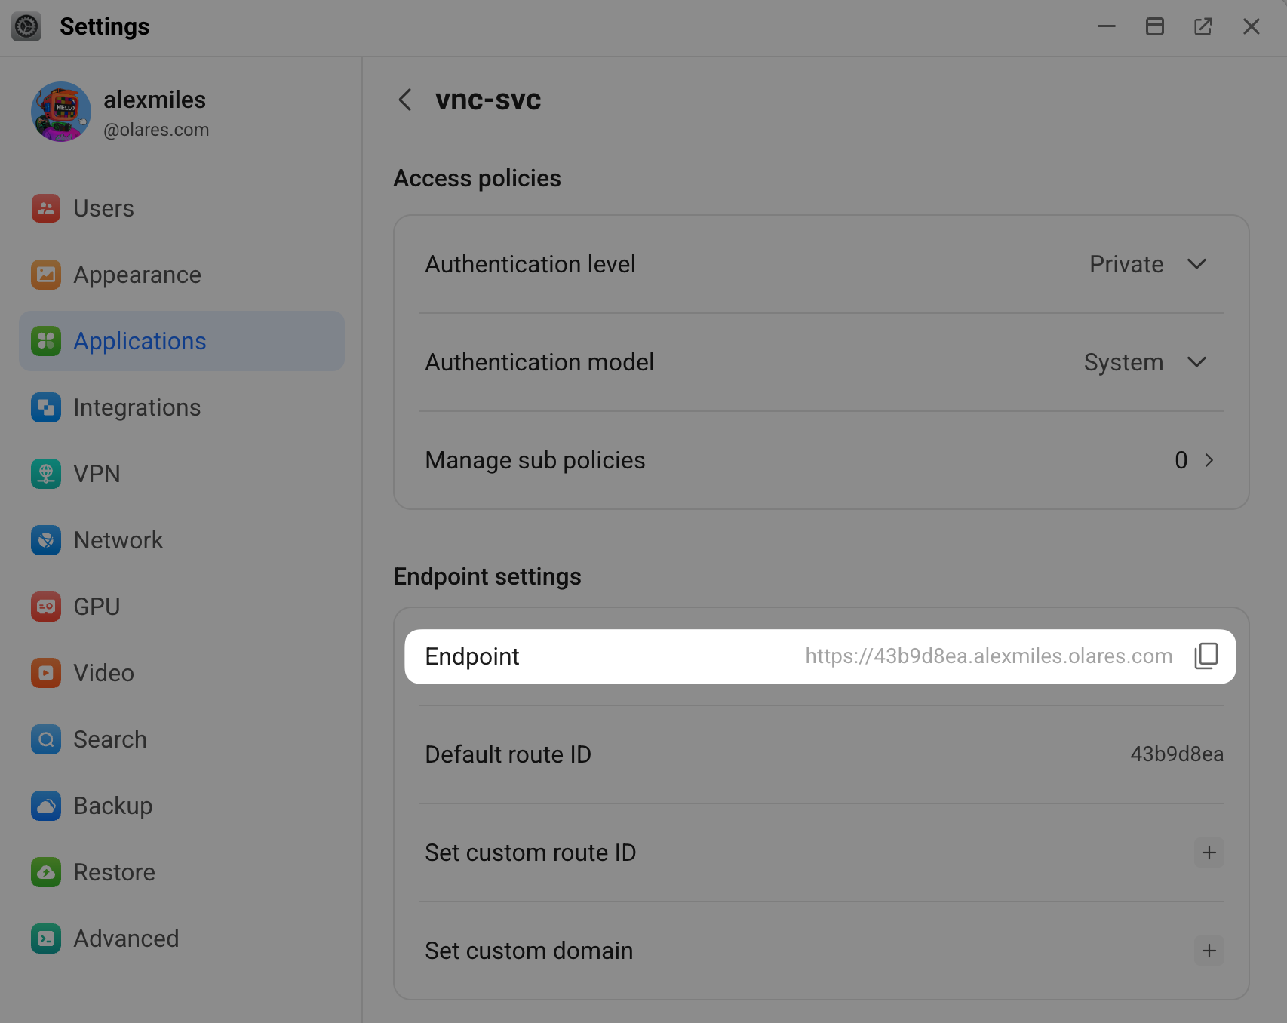The height and width of the screenshot is (1023, 1287).
Task: Click the Video play icon in sidebar
Action: (46, 673)
